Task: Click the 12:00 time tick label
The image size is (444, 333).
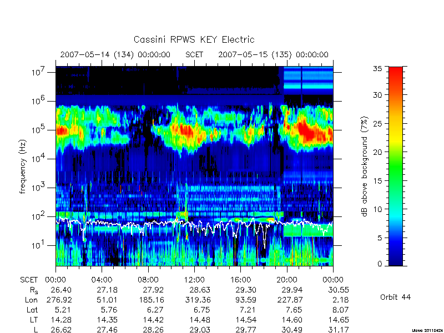Action: tap(194, 280)
